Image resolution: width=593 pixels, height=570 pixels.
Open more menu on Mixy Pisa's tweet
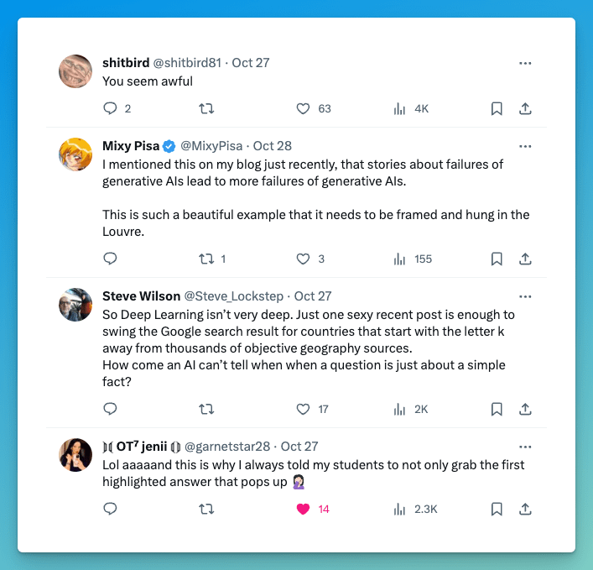point(525,146)
